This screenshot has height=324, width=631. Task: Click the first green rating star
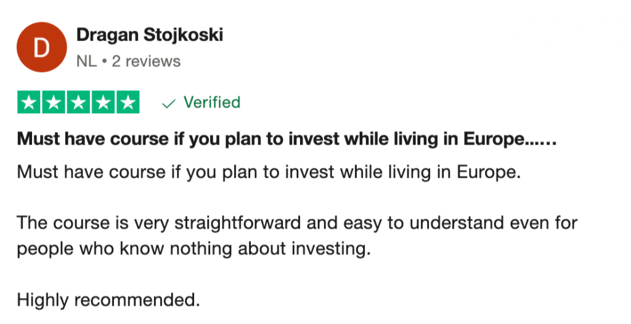click(30, 103)
